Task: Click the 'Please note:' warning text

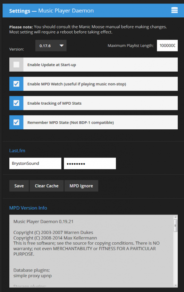Action: pos(21,27)
